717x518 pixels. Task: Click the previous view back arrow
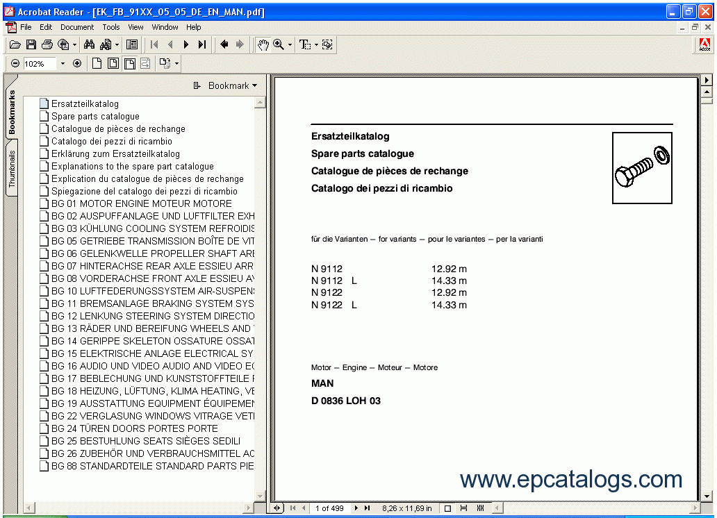[x=224, y=44]
